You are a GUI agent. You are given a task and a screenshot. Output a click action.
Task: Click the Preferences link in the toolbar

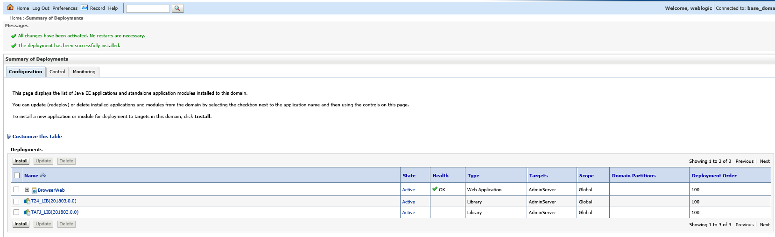[x=65, y=8]
